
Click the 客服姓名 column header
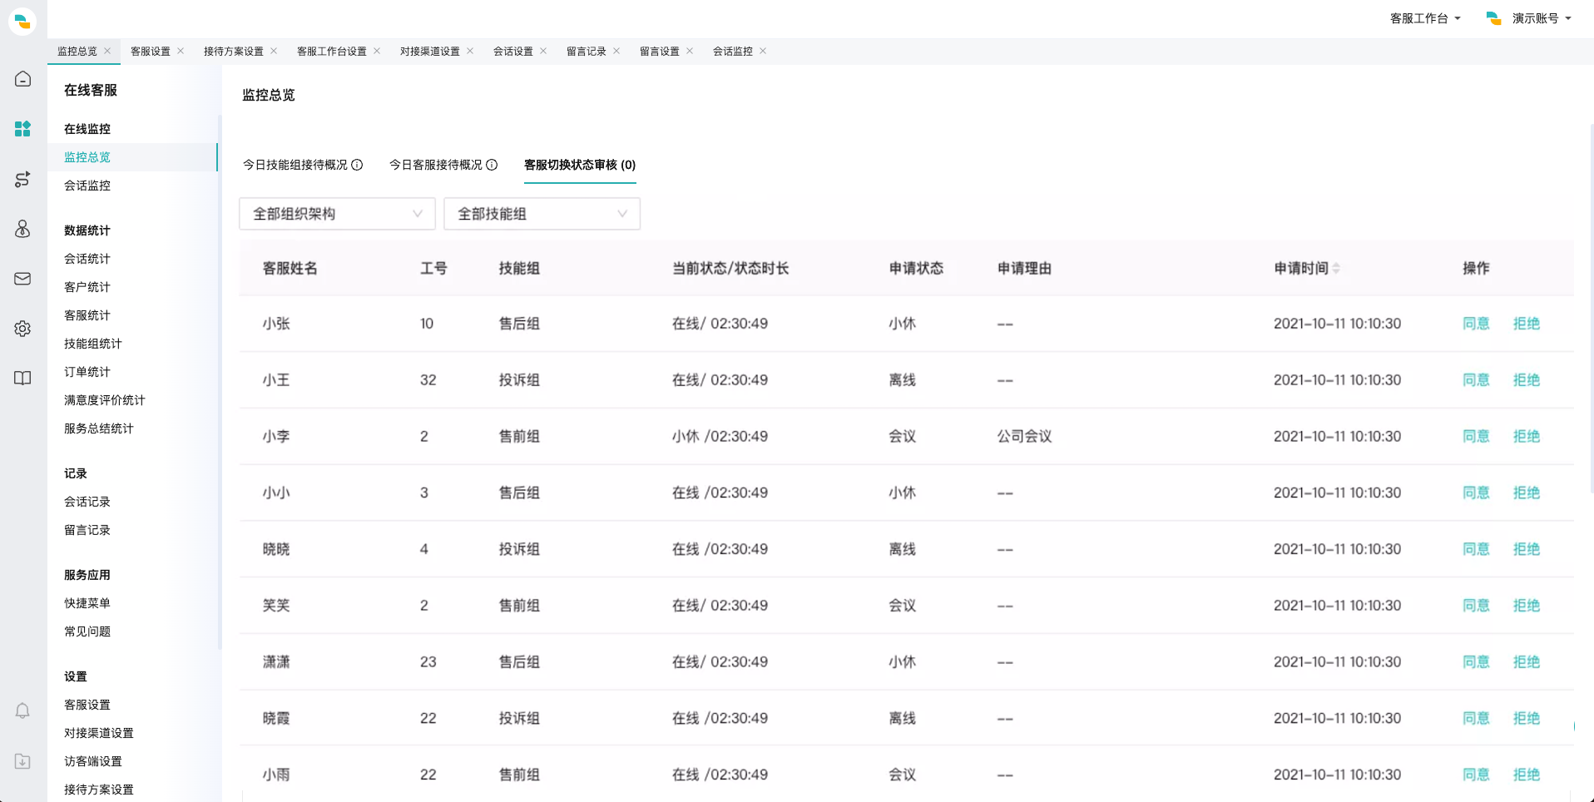(x=290, y=268)
